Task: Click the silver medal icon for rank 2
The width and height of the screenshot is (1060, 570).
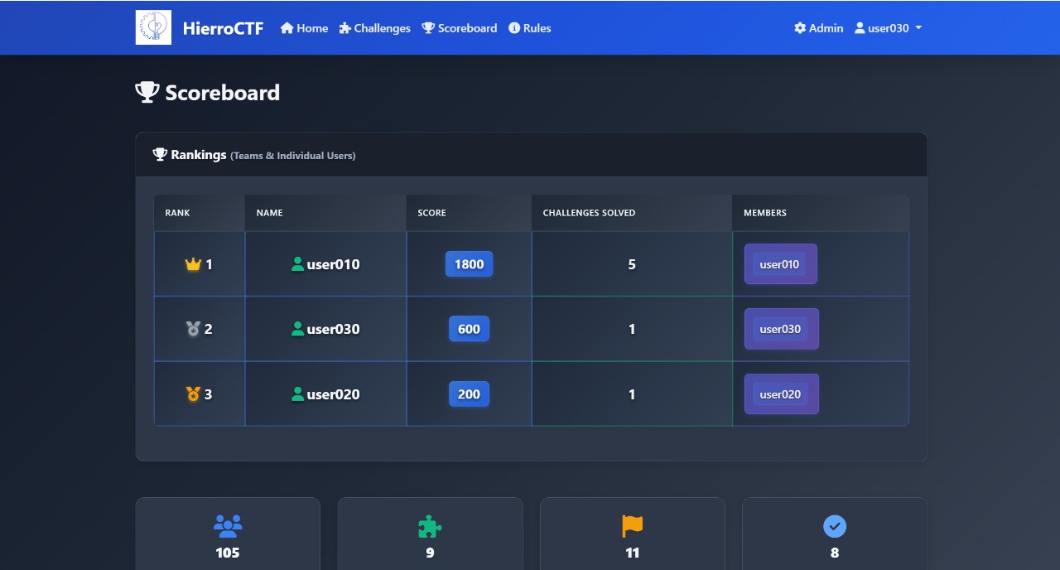Action: pos(193,328)
